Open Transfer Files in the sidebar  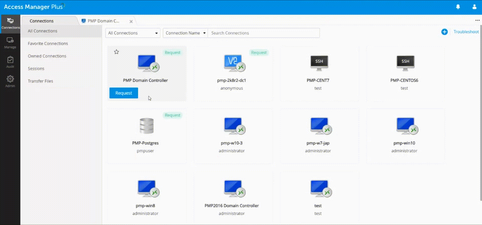[40, 81]
